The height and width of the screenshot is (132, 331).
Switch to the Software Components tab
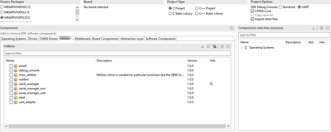coord(161,39)
